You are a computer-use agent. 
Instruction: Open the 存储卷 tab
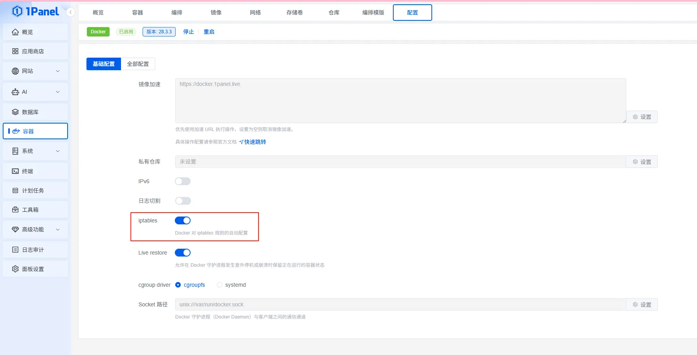(295, 13)
